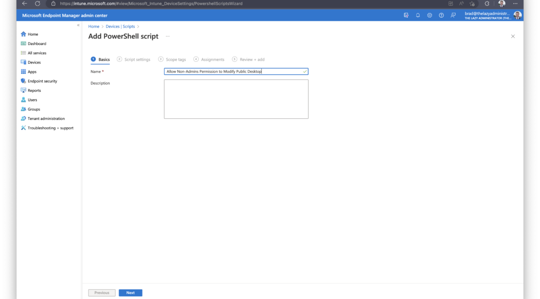The width and height of the screenshot is (540, 299).
Task: Select the Basics wizard tab
Action: coord(100,60)
